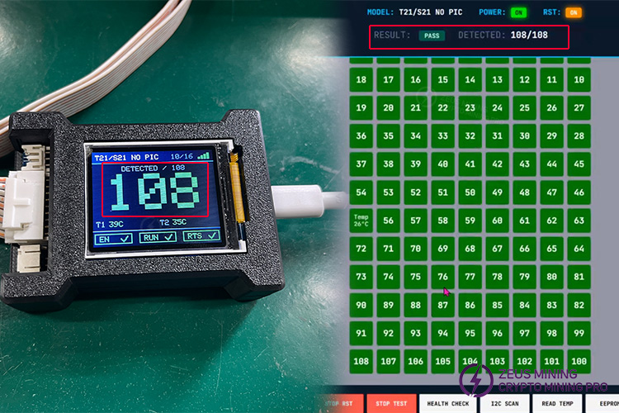
Task: Click the model name T21/S21 NO PIC
Action: tap(430, 12)
